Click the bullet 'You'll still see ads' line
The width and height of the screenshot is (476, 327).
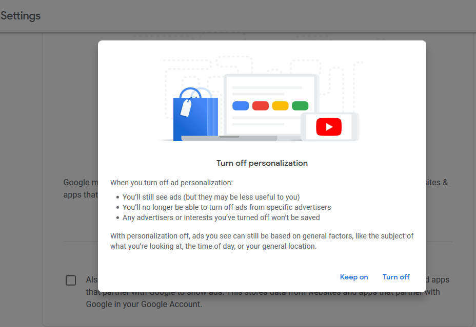coord(211,197)
